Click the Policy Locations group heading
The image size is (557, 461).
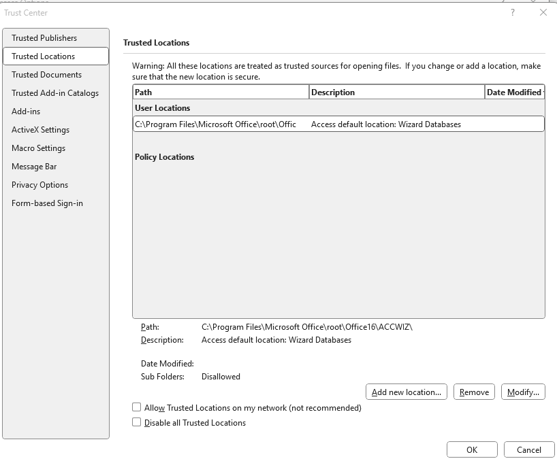[x=165, y=157]
